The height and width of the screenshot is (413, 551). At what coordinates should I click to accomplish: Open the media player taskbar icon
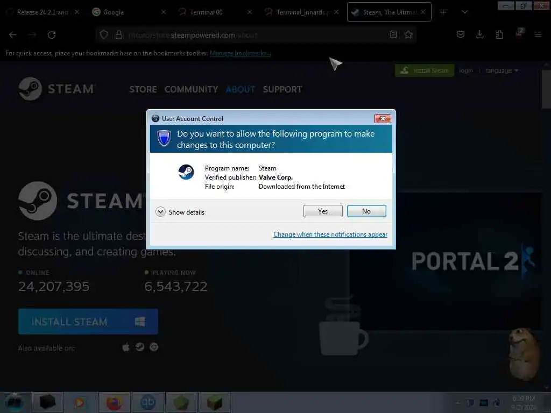[80, 402]
